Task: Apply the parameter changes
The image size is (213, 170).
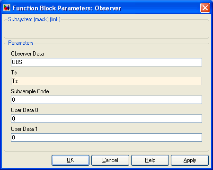Action: point(190,160)
